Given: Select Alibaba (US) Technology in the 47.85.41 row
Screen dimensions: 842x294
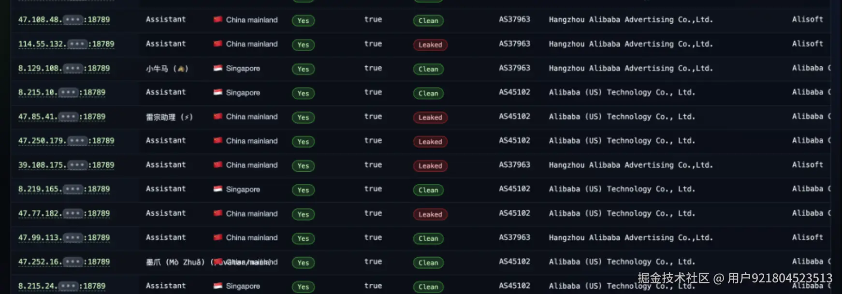Looking at the screenshot, I should point(622,117).
